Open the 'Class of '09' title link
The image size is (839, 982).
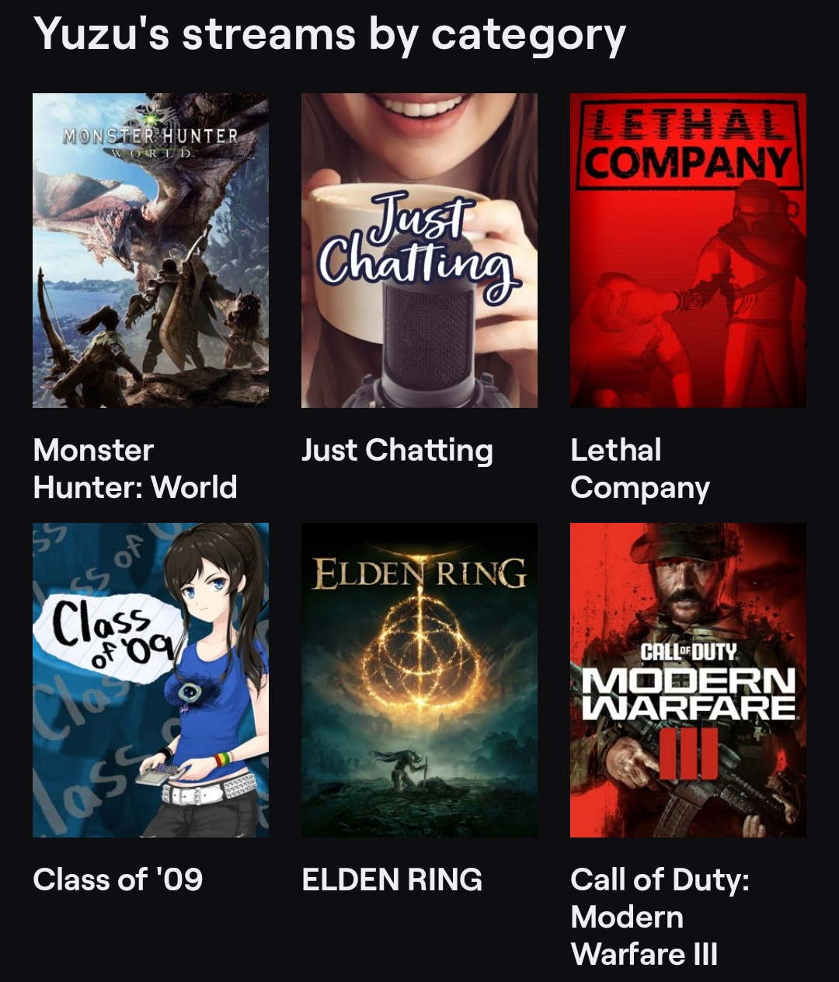point(118,879)
